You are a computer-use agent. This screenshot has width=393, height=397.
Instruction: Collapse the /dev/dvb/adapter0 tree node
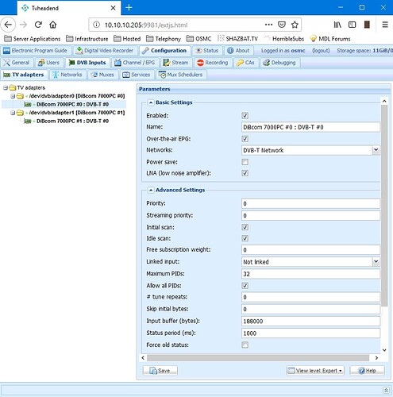(x=13, y=96)
